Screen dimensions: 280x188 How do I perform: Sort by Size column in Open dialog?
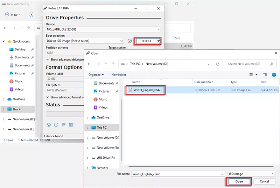[264, 82]
